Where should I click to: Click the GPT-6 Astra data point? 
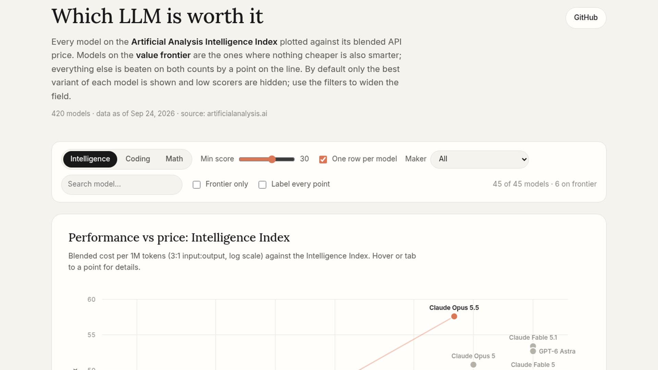533,351
